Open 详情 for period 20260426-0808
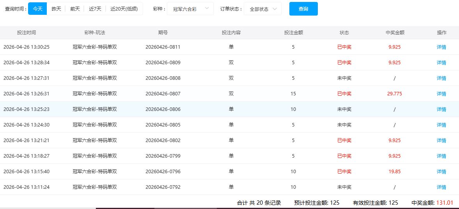459x209 pixels. pos(441,78)
